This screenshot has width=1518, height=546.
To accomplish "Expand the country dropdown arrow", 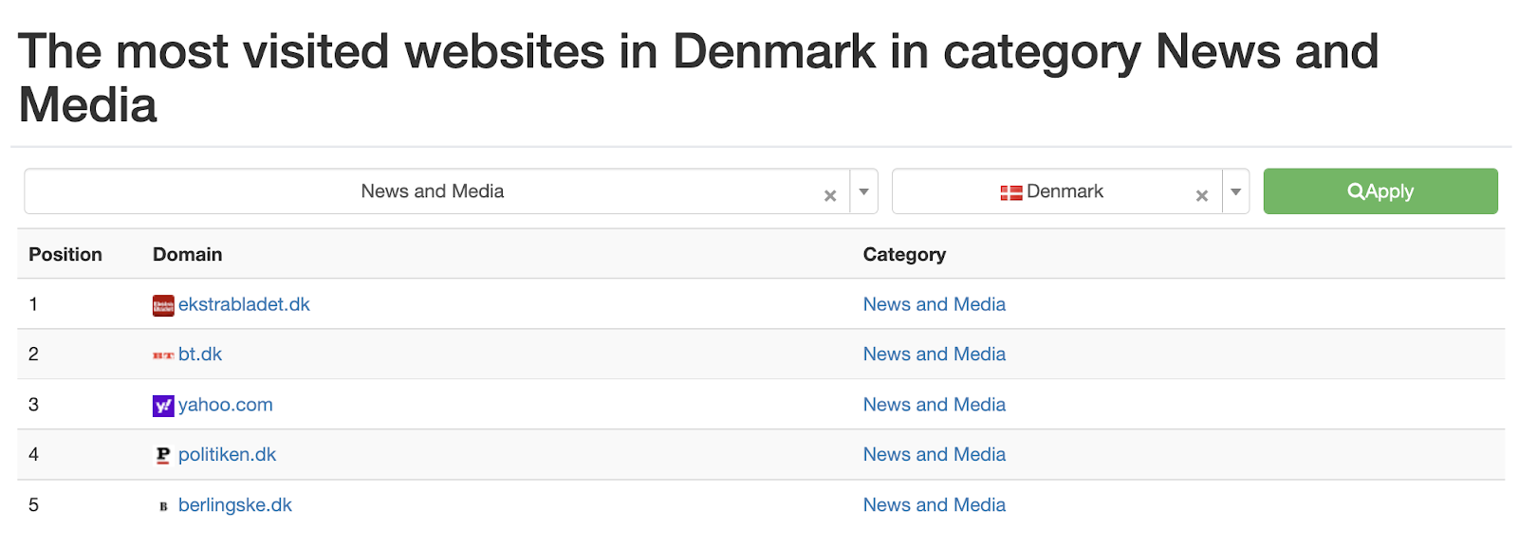I will point(1235,192).
